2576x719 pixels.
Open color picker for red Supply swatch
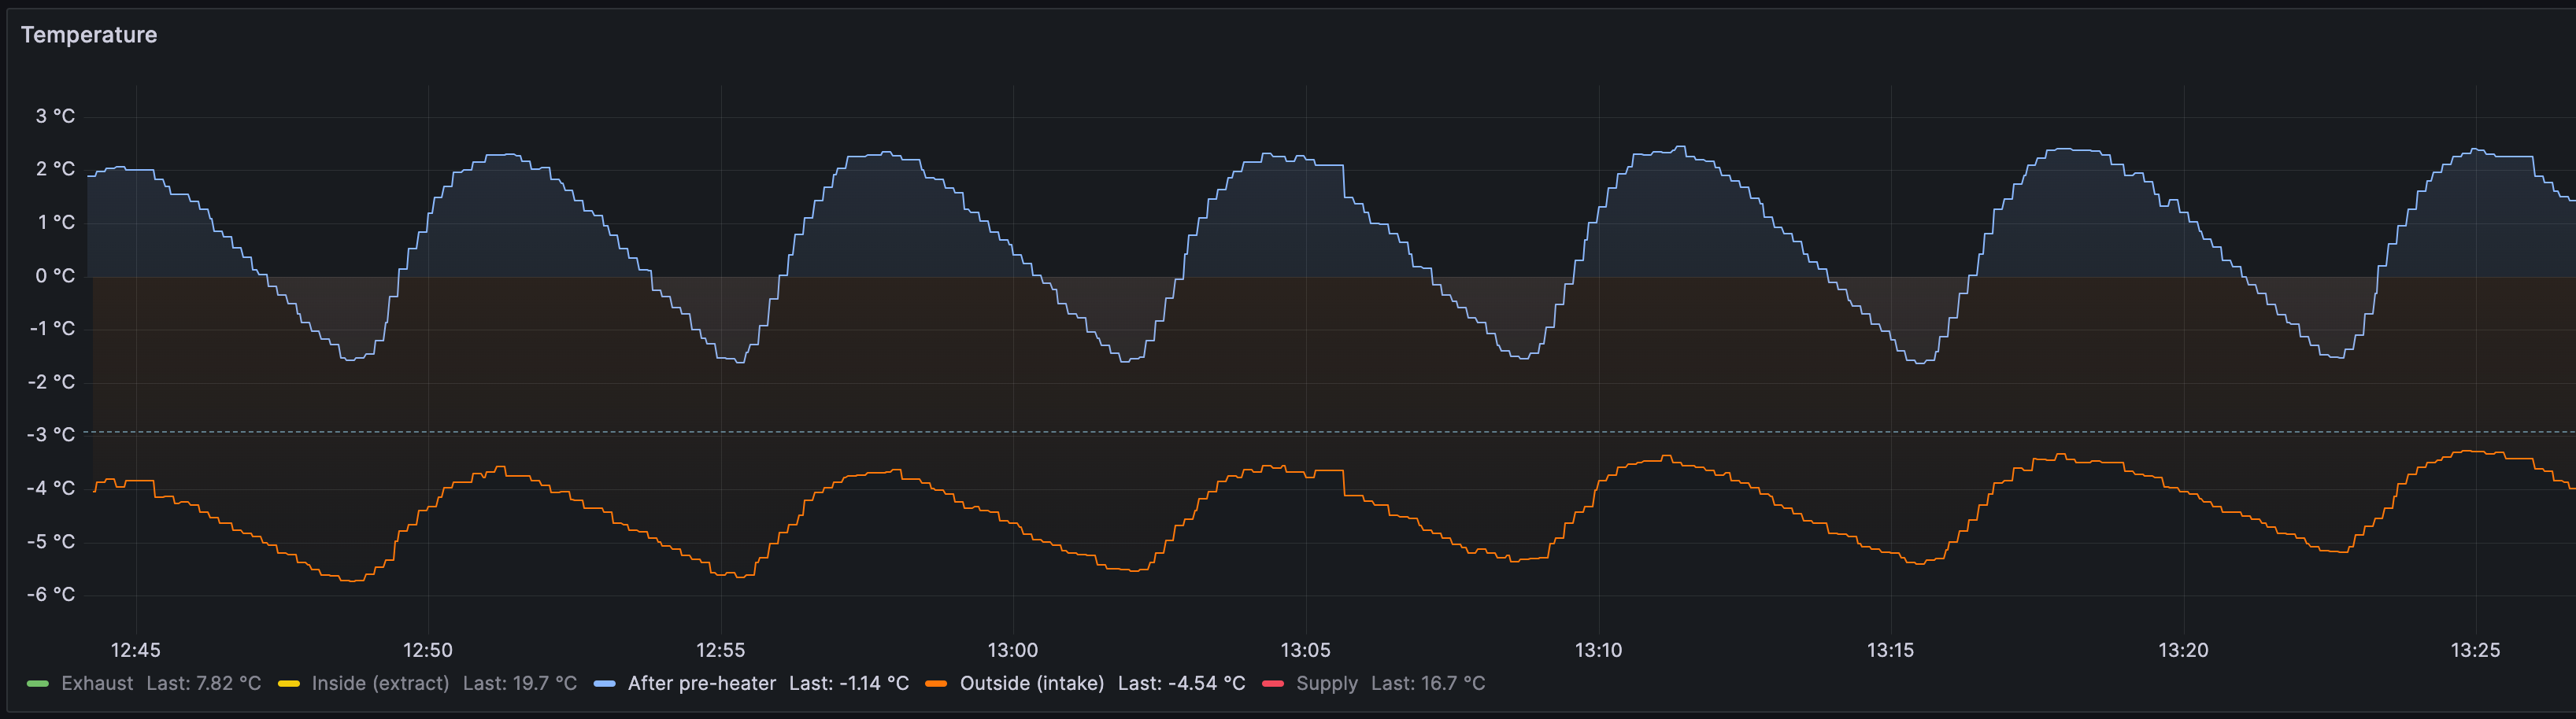(x=1273, y=684)
